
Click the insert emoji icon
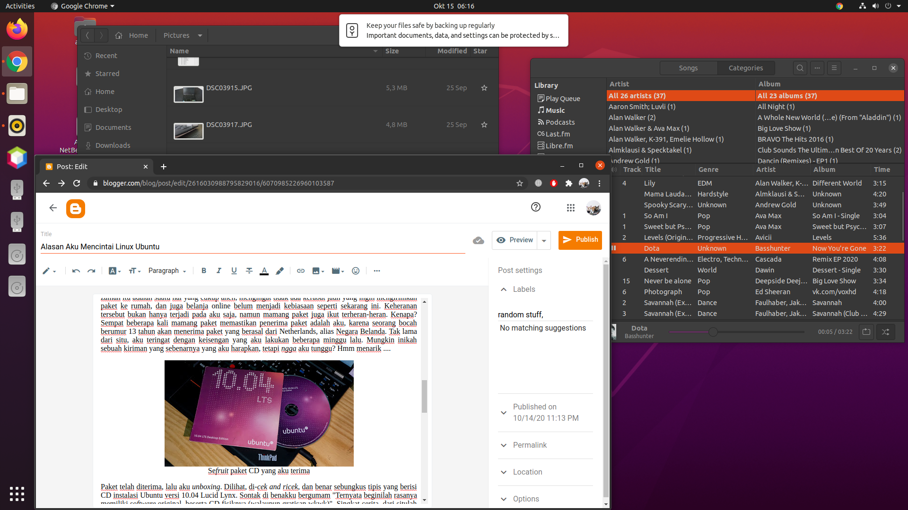tap(356, 271)
